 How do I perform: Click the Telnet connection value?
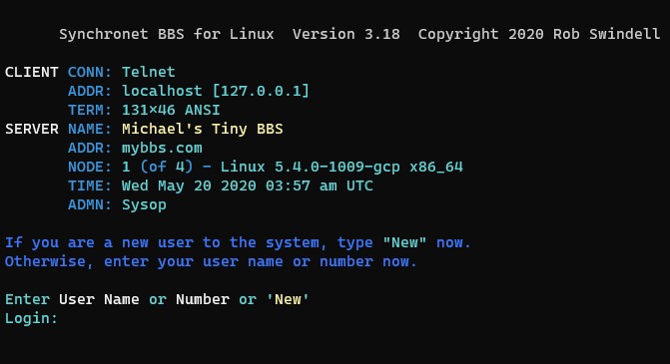pos(148,72)
